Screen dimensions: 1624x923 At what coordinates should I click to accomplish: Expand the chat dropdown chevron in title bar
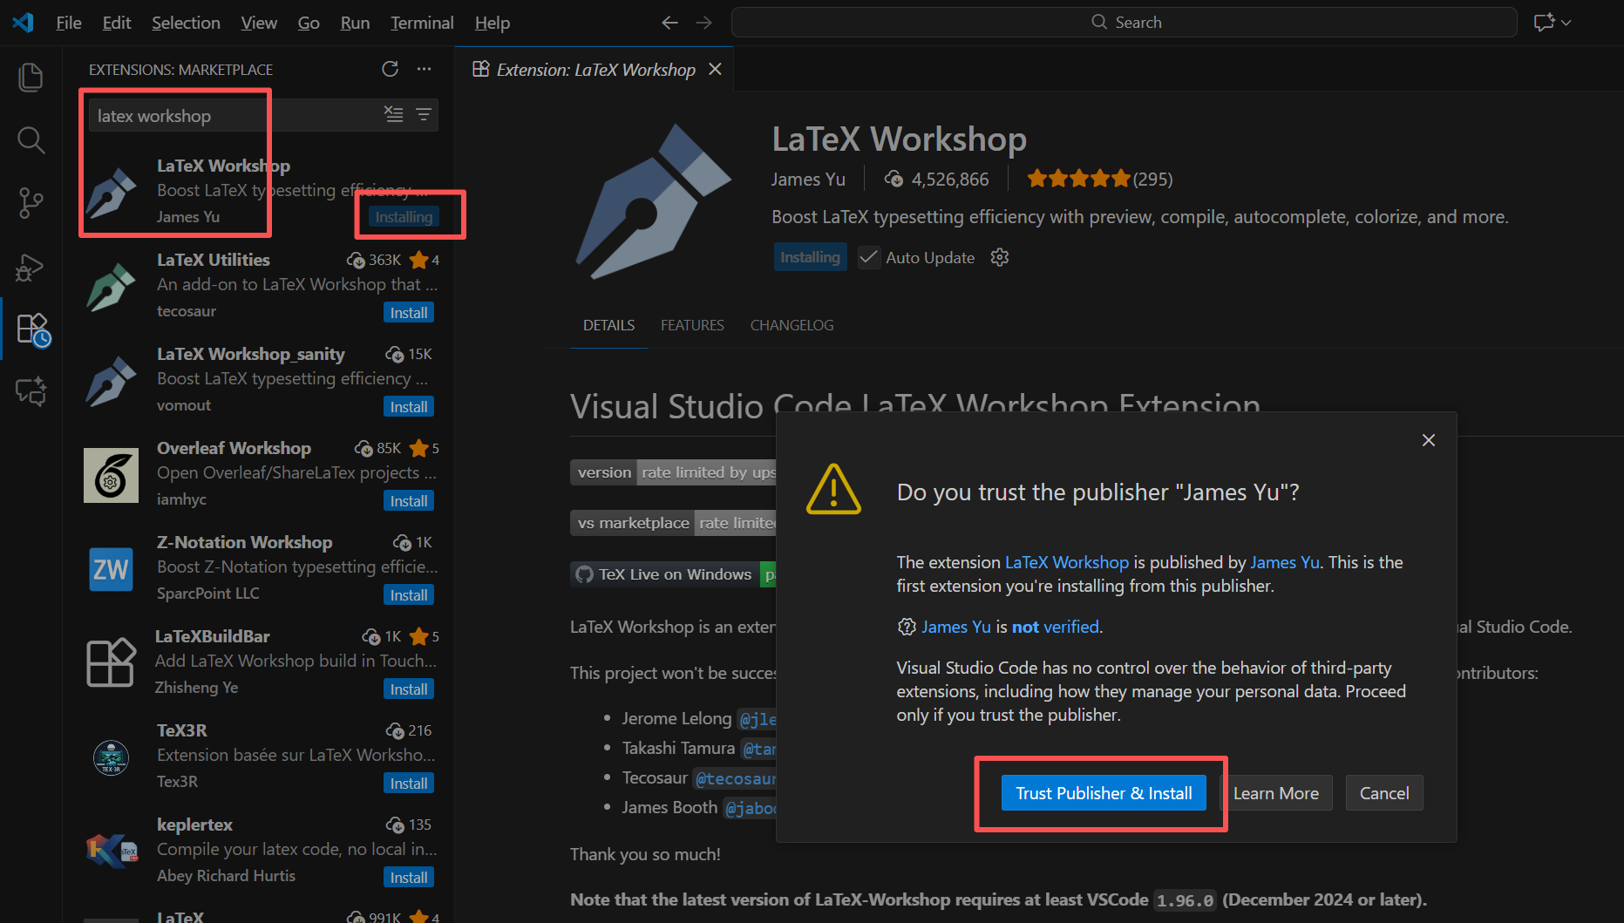click(x=1566, y=23)
